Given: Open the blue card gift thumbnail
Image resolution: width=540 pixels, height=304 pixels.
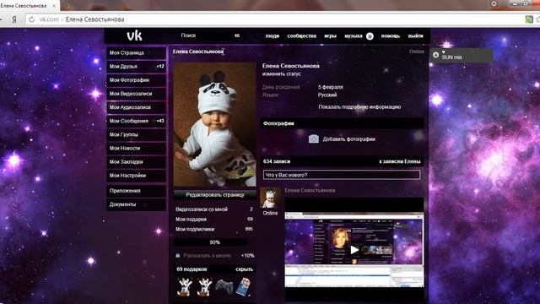Looking at the screenshot, I should tap(244, 287).
